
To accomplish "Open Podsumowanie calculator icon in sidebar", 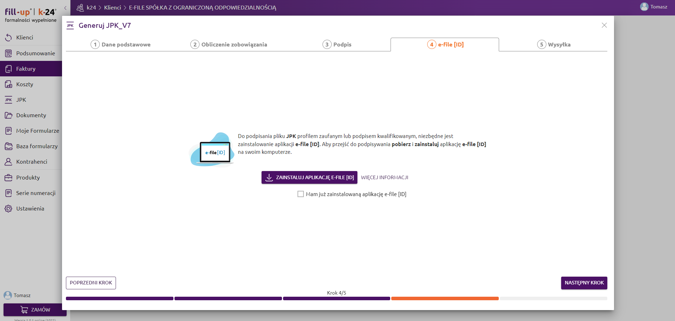I will (x=8, y=53).
